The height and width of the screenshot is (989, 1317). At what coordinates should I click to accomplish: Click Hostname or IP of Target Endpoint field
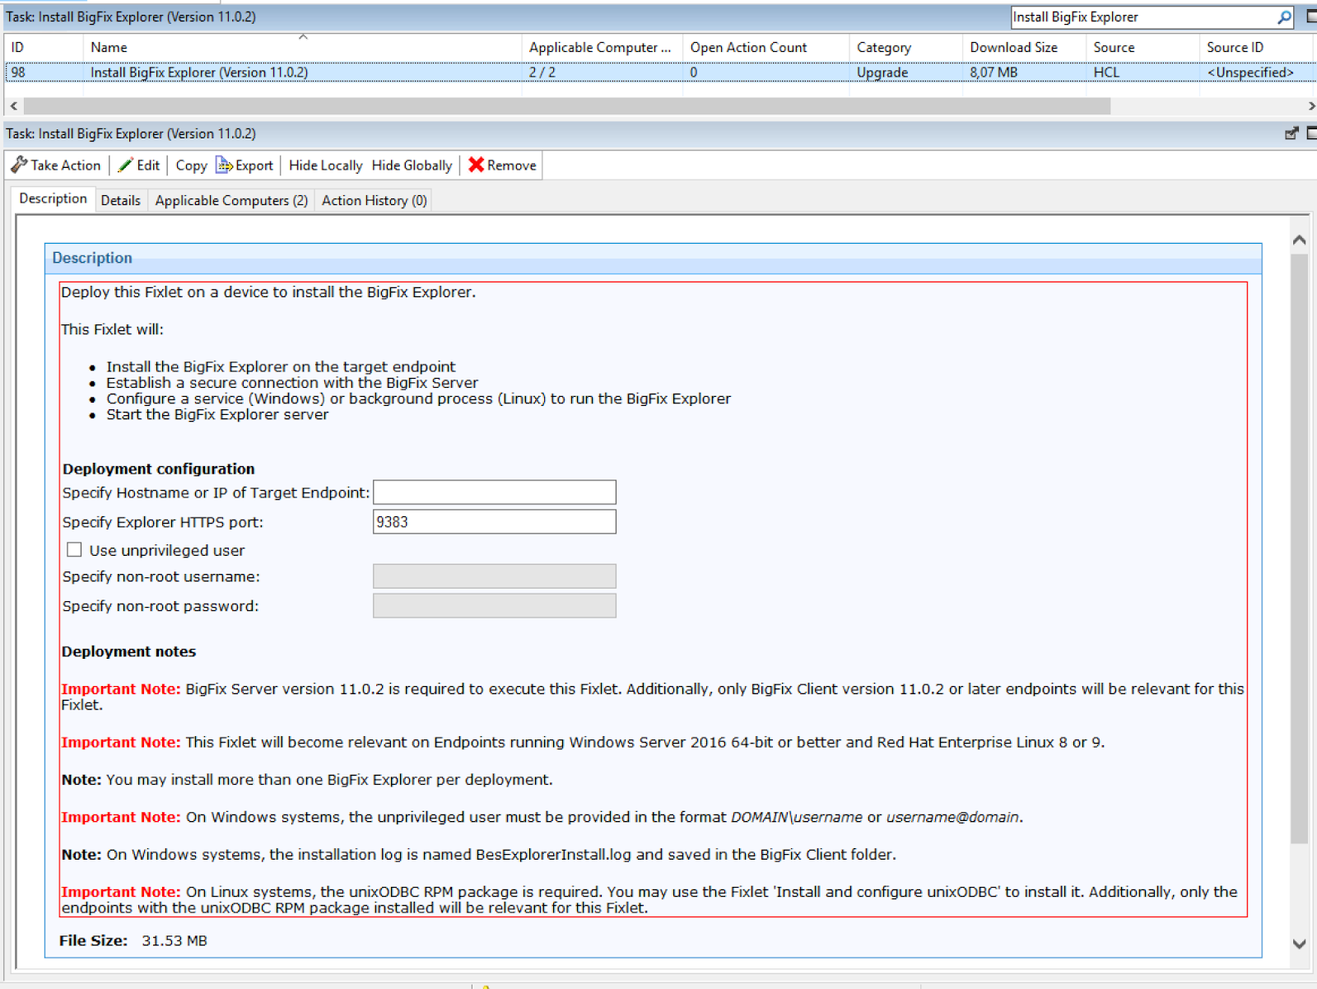coord(494,492)
